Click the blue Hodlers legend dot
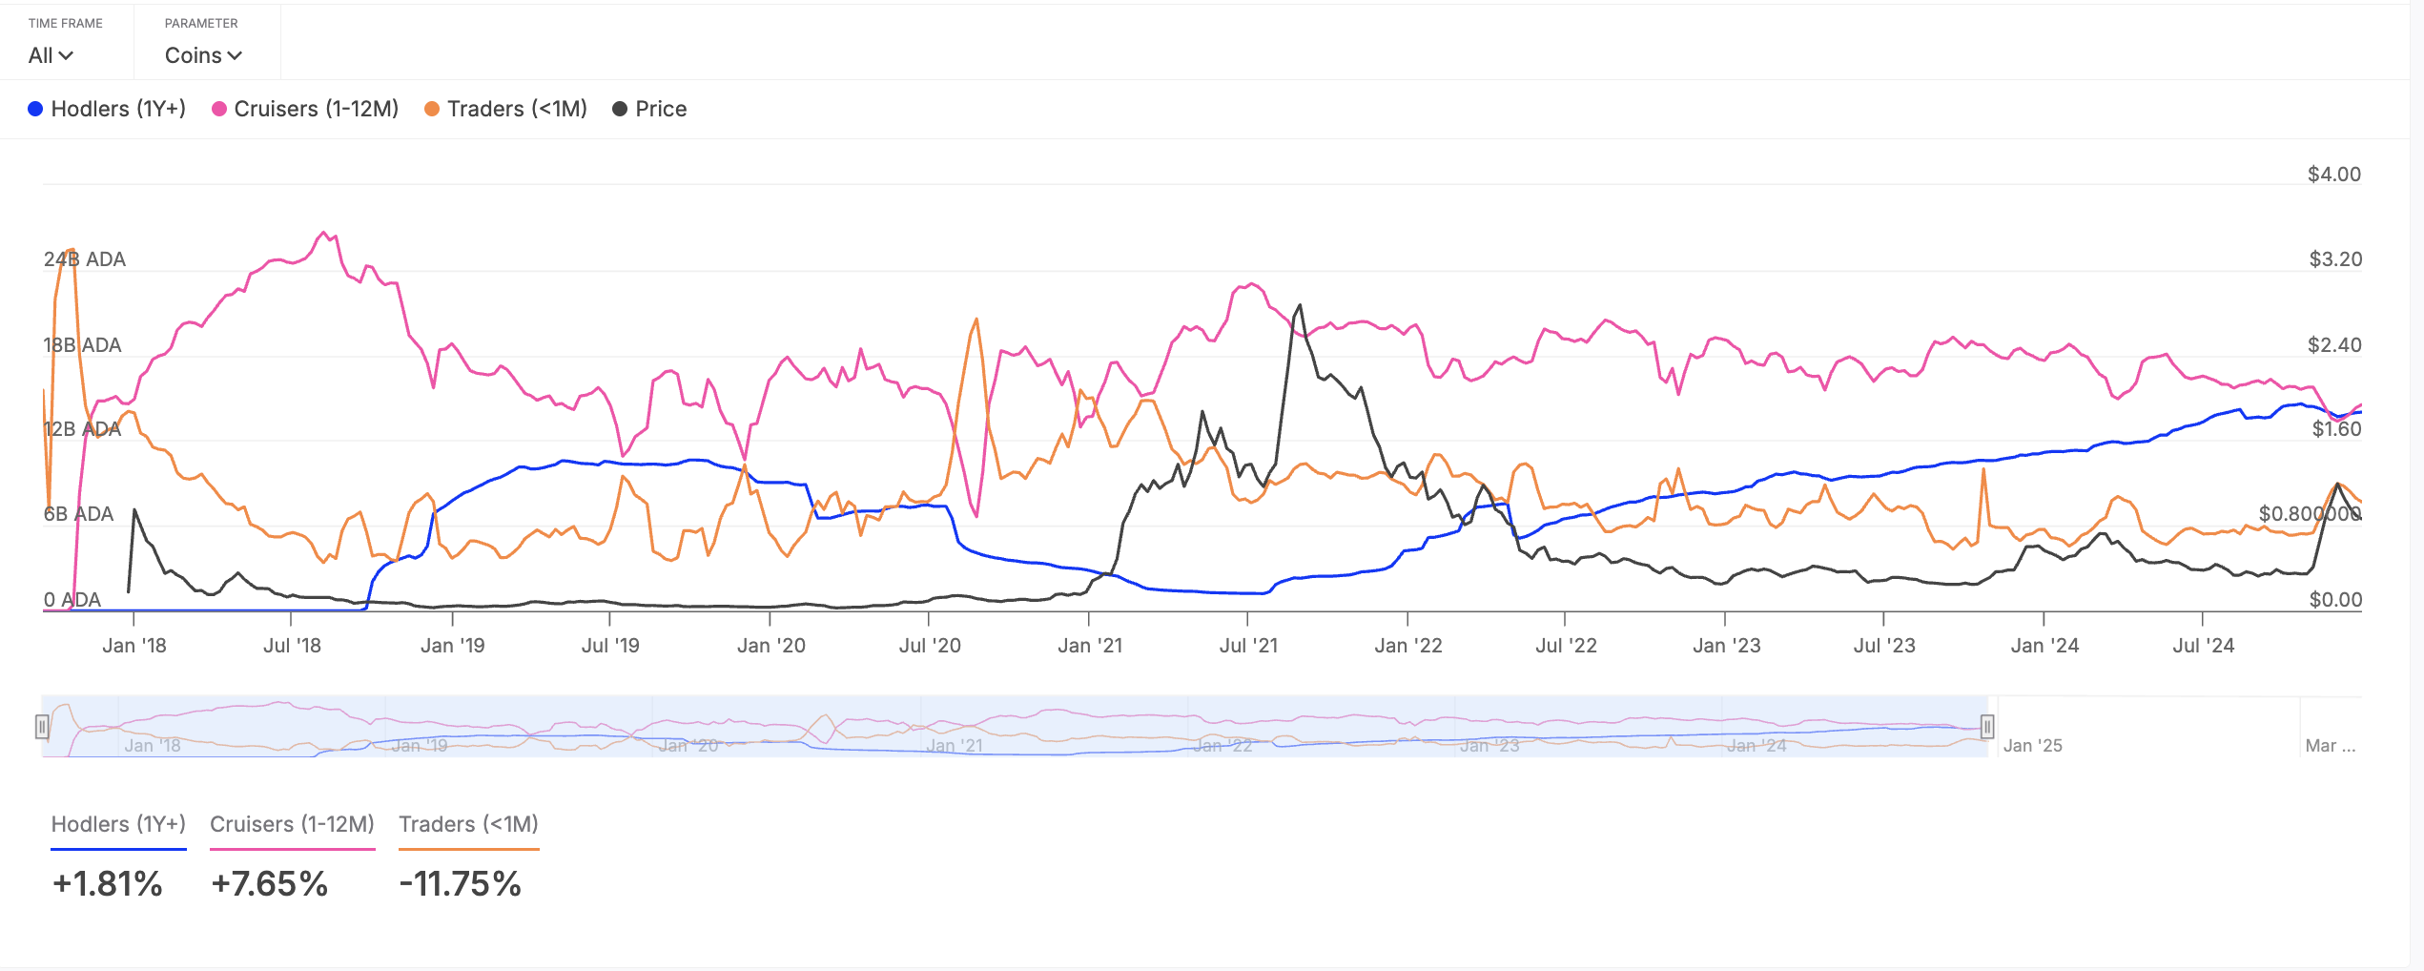 (x=35, y=109)
